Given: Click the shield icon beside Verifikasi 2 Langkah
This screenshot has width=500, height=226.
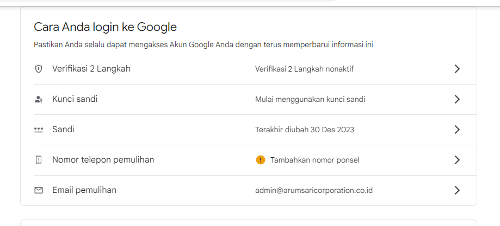Looking at the screenshot, I should point(38,69).
